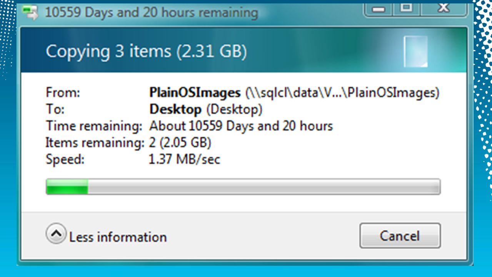This screenshot has width=492, height=277.
Task: Click the Copying 3 items heading
Action: (x=146, y=51)
